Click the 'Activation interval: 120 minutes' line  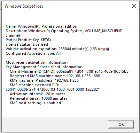[x=38, y=94]
